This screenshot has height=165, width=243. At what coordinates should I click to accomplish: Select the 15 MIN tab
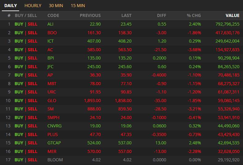78,6
